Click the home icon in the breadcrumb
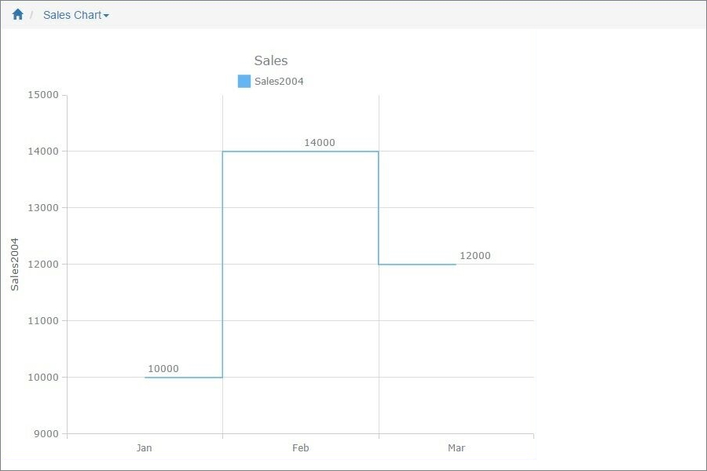Screen dimensions: 707x471 coord(17,13)
